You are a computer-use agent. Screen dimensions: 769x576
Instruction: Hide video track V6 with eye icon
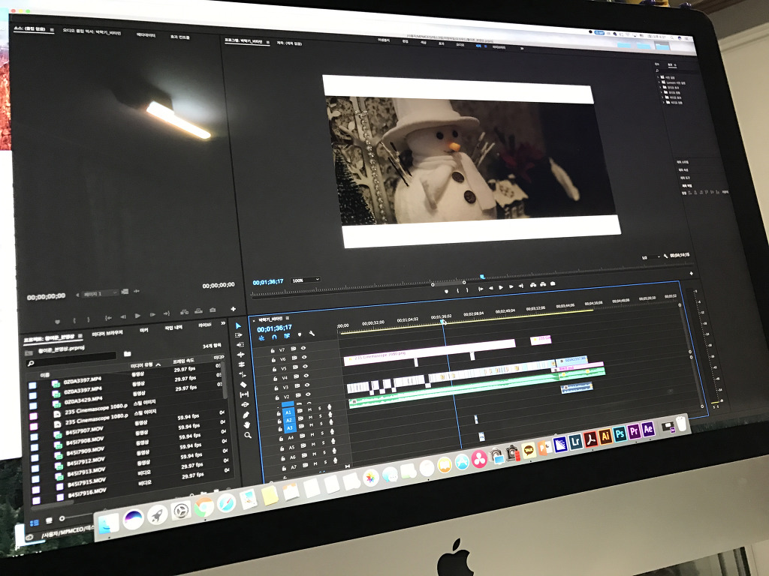point(305,358)
